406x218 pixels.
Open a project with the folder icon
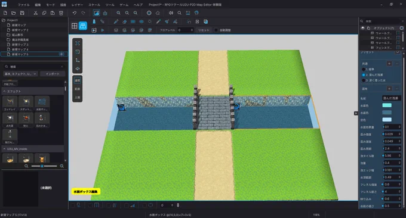pyautogui.click(x=14, y=13)
